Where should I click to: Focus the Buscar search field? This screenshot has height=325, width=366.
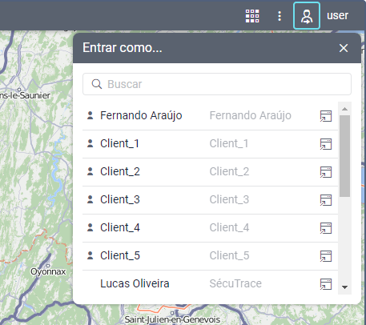coord(217,84)
